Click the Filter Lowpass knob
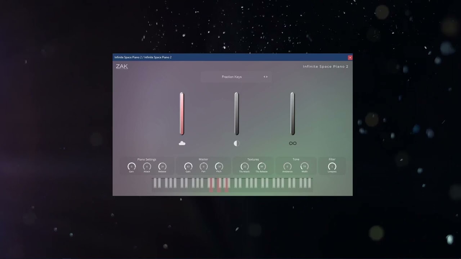This screenshot has width=461, height=259. (x=332, y=166)
